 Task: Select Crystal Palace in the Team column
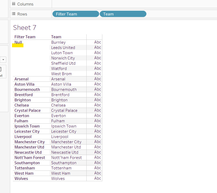click(64, 111)
